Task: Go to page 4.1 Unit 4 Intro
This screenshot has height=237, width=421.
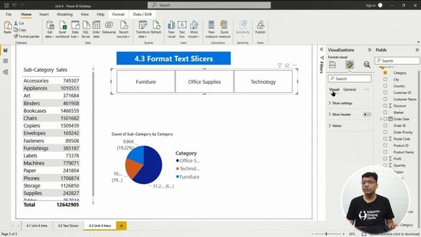Action: pos(37,226)
